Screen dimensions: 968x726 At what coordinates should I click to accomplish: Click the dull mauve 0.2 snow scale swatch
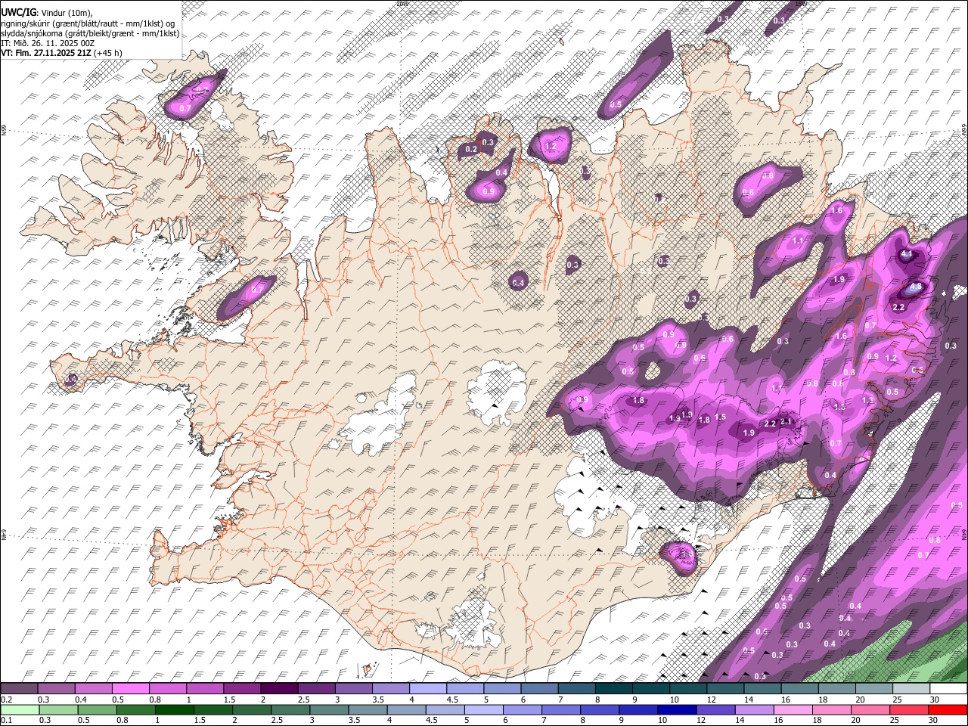point(19,689)
